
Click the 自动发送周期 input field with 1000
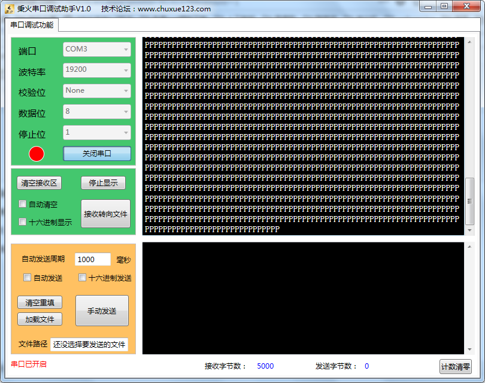click(x=92, y=259)
